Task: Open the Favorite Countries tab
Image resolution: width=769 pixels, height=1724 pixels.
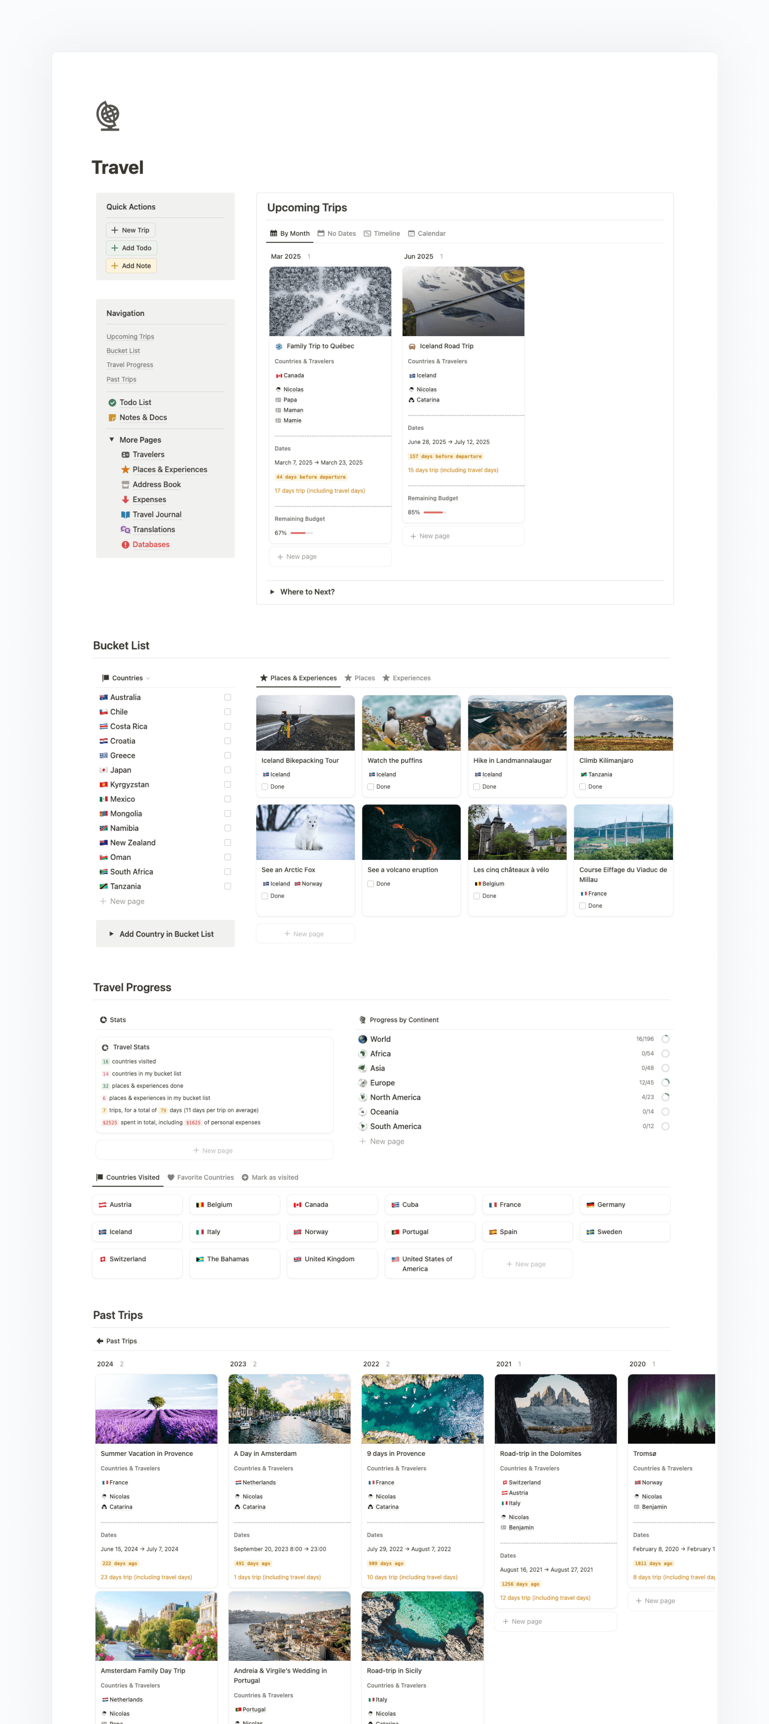Action: pos(201,1177)
